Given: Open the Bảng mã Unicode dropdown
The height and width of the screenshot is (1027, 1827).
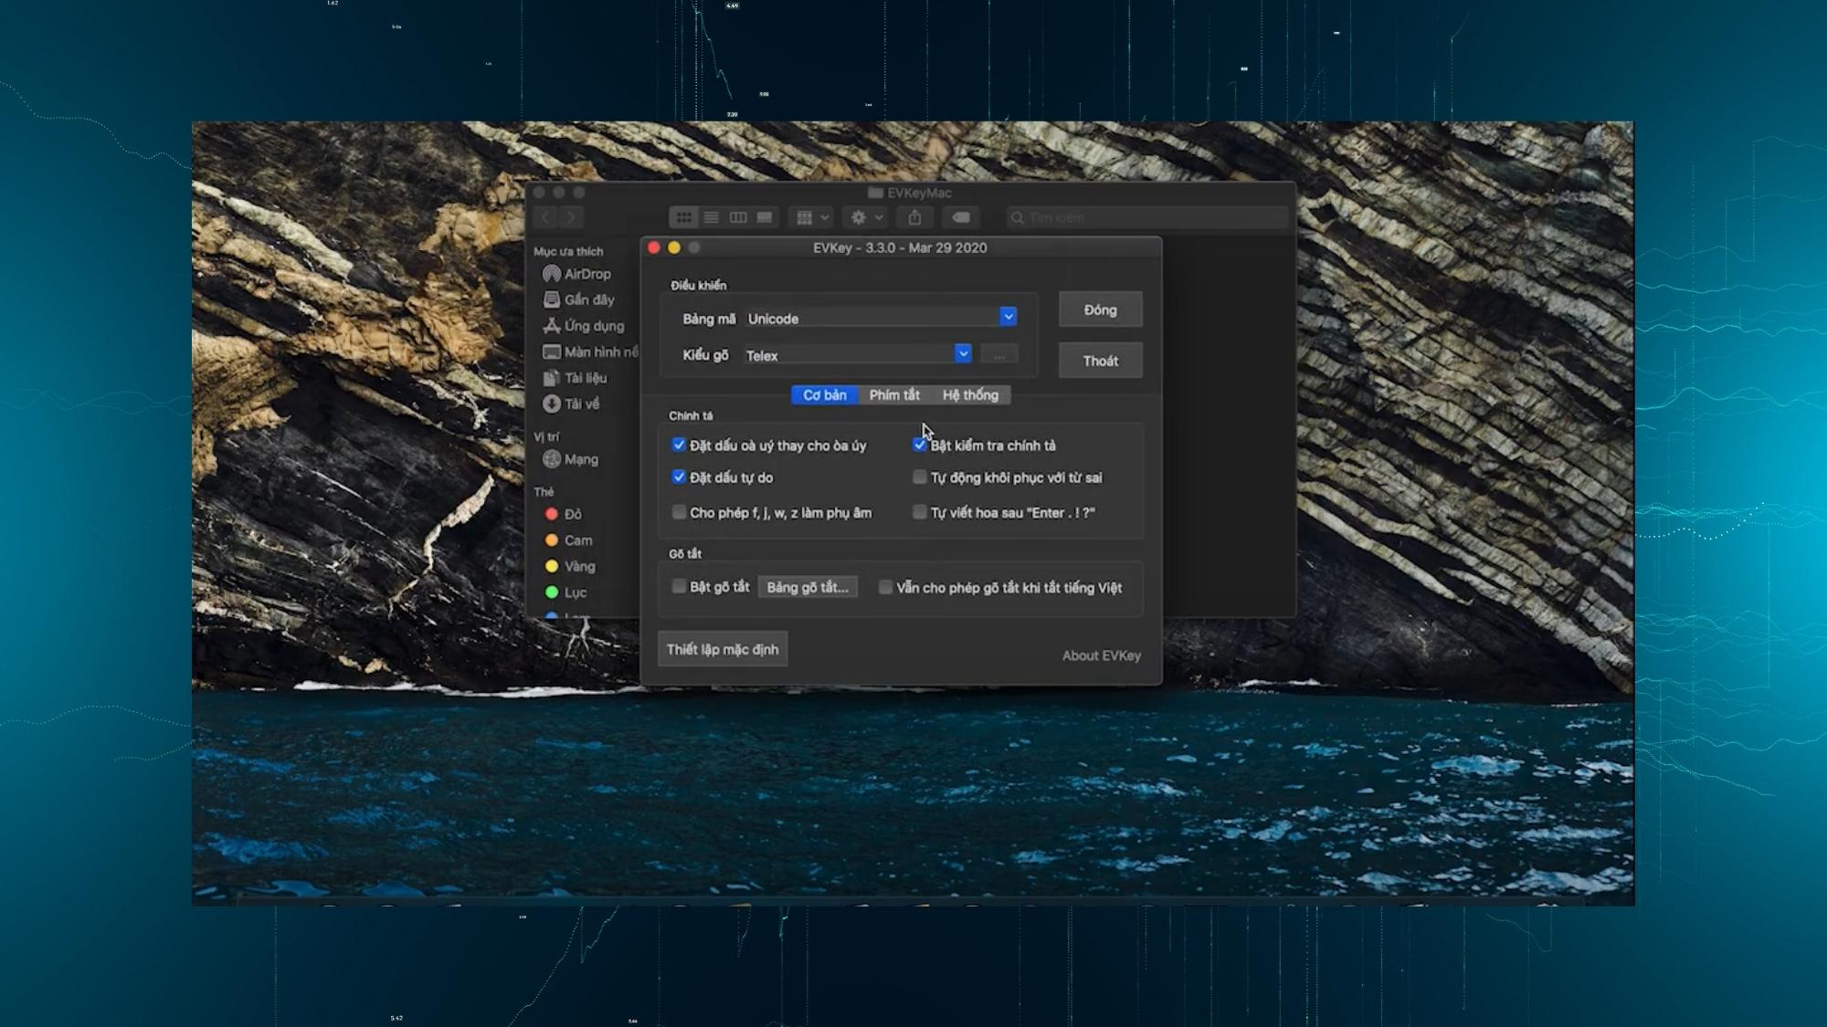Looking at the screenshot, I should coord(1008,316).
